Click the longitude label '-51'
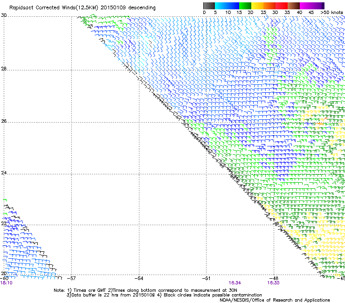The width and height of the screenshot is (345, 303). point(206,278)
